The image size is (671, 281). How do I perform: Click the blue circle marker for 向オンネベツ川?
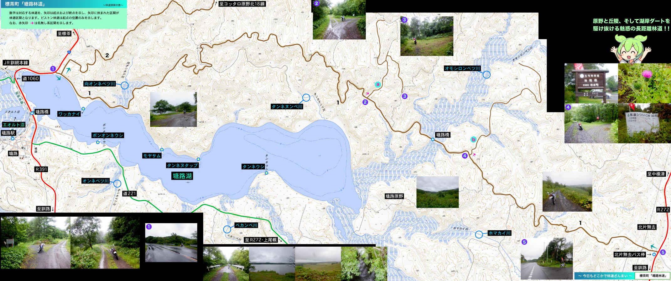pos(125,85)
